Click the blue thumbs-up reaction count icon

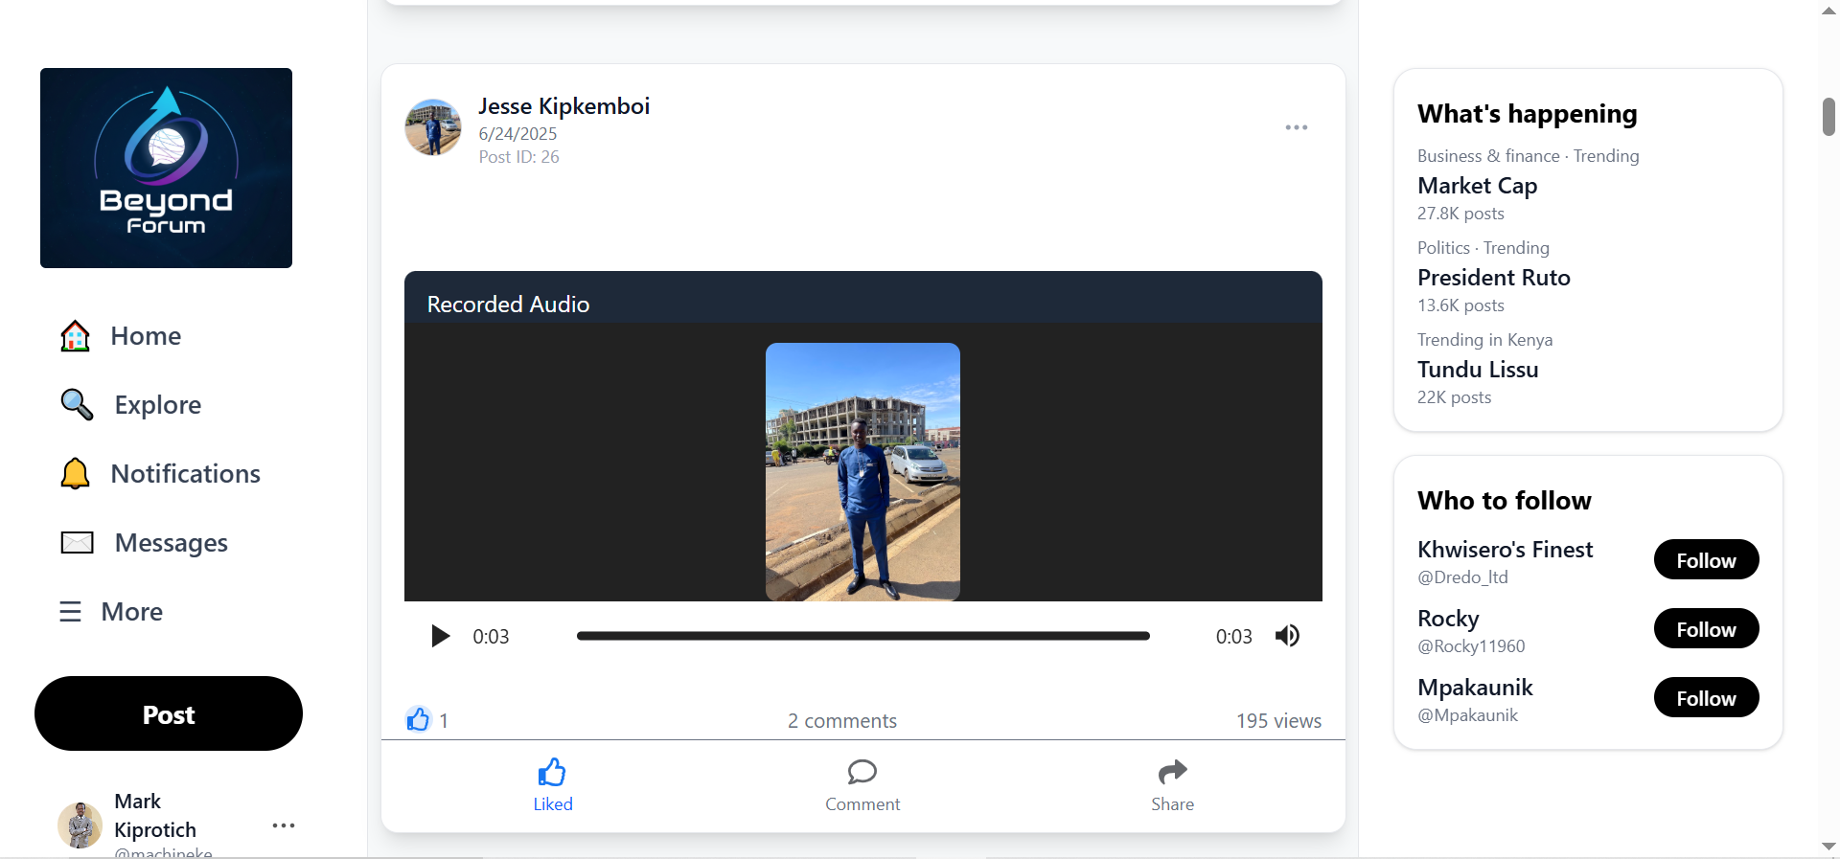tap(419, 719)
